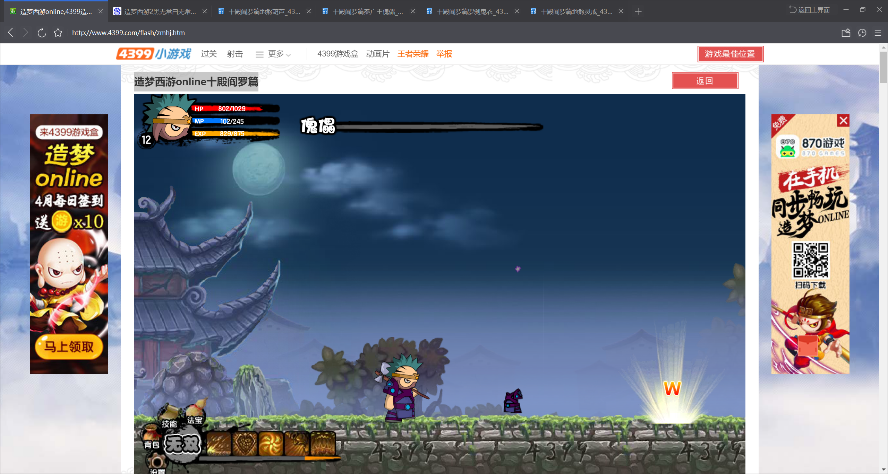Close the 造梦西游online,4399 active tab

[x=101, y=11]
